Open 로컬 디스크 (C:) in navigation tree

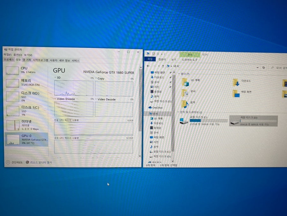pos(160,152)
